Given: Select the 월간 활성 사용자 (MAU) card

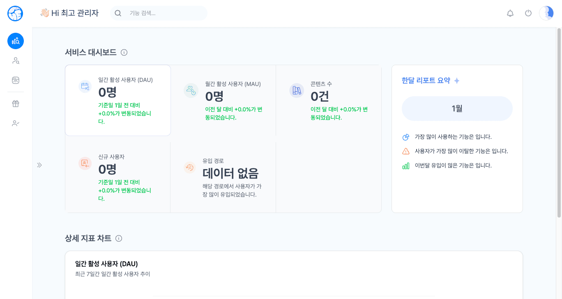Looking at the screenshot, I should (223, 100).
